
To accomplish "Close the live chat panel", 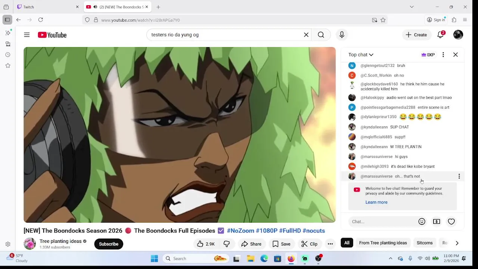I will (456, 55).
